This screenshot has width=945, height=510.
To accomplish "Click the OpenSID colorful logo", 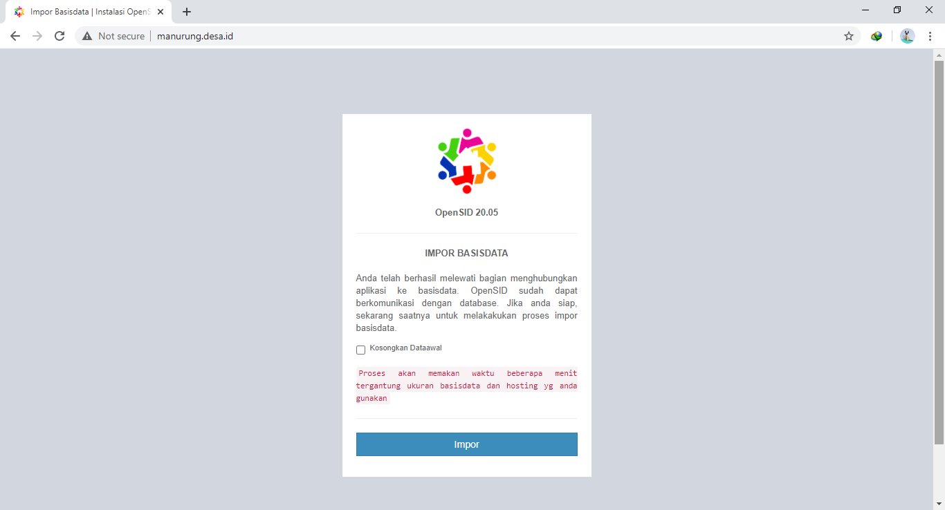I will click(x=467, y=161).
